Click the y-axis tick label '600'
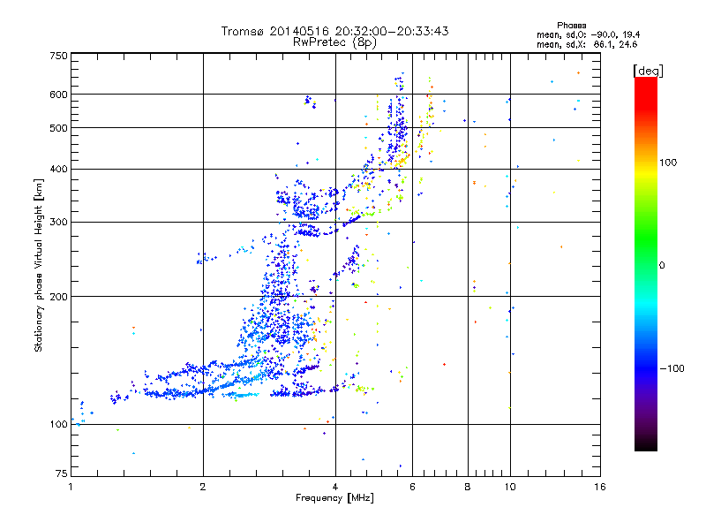Image resolution: width=706 pixels, height=530 pixels. 58,95
